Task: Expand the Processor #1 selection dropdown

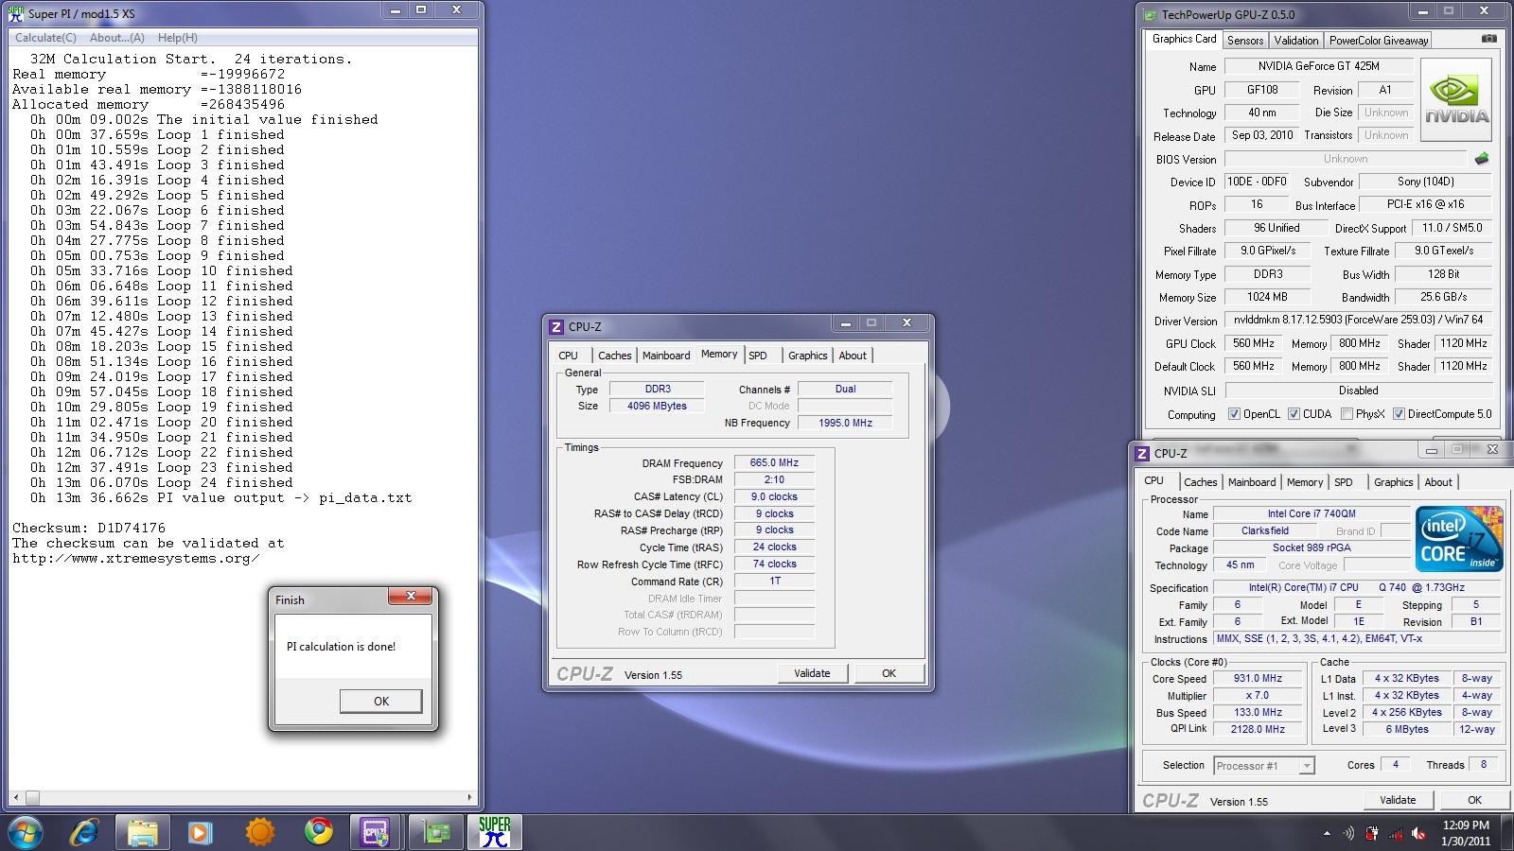Action: 1306,766
